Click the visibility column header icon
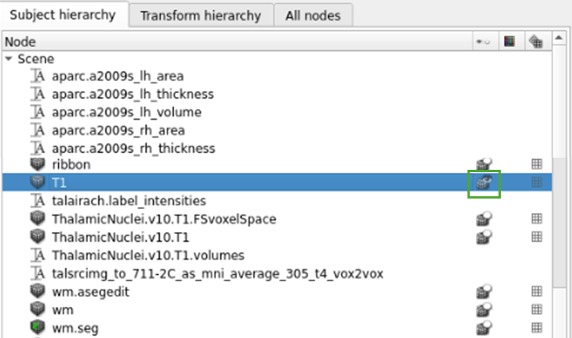 (x=483, y=42)
